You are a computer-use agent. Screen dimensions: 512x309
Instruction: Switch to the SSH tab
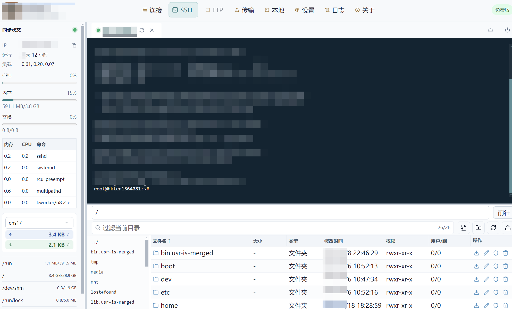coord(183,10)
